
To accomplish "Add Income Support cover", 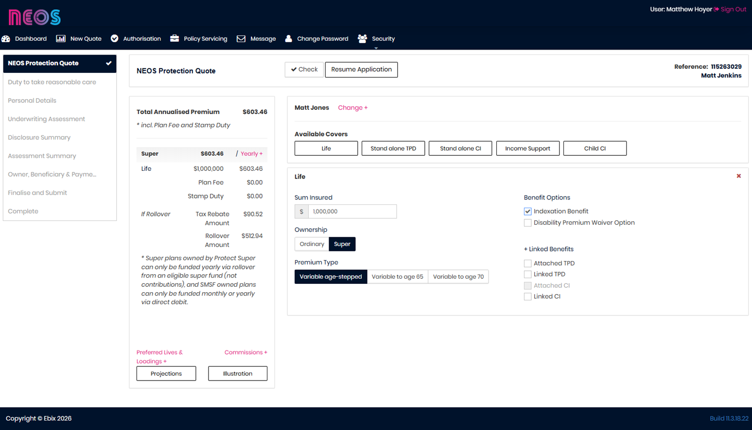I will pos(527,149).
